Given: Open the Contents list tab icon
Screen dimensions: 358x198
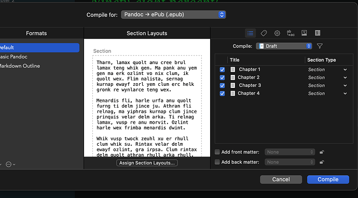Looking at the screenshot, I should (250, 33).
